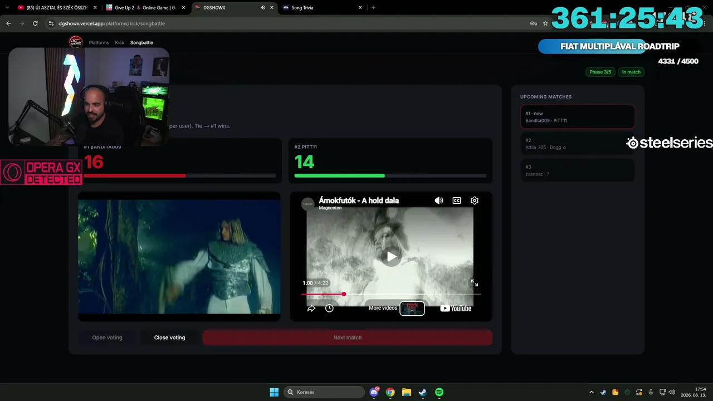Image resolution: width=713 pixels, height=401 pixels.
Task: Open site information icon in address bar
Action: click(x=51, y=23)
